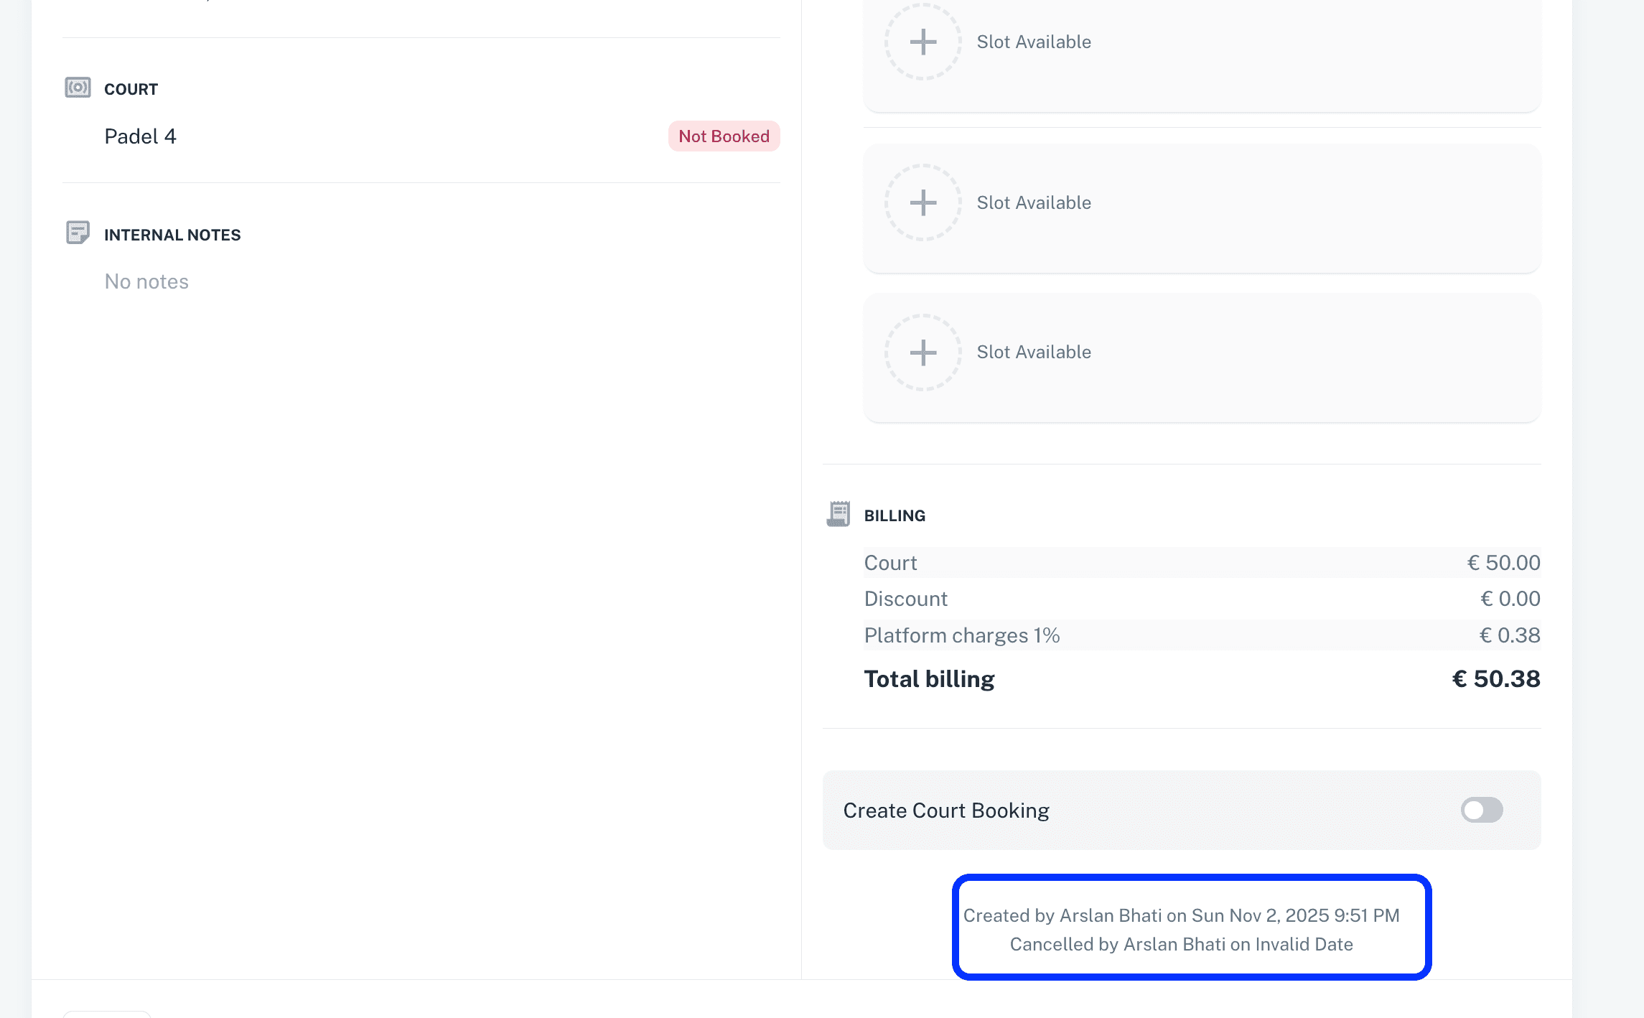
Task: Click the Court € 50.00 billing row
Action: (1202, 563)
